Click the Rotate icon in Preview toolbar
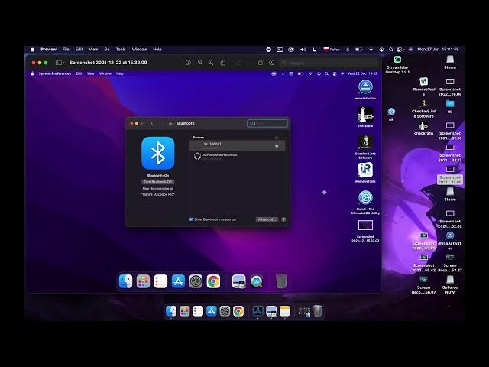The height and width of the screenshot is (367, 489). click(261, 63)
